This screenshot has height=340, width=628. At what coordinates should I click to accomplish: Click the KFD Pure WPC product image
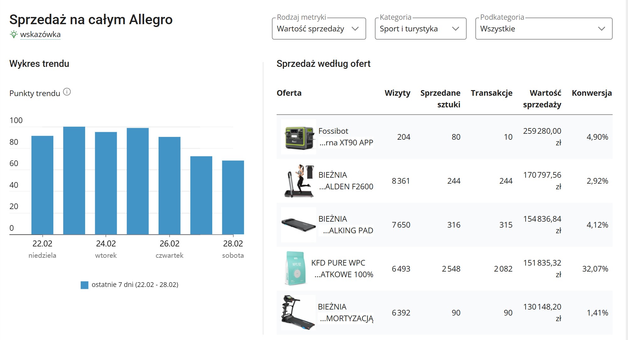(295, 269)
